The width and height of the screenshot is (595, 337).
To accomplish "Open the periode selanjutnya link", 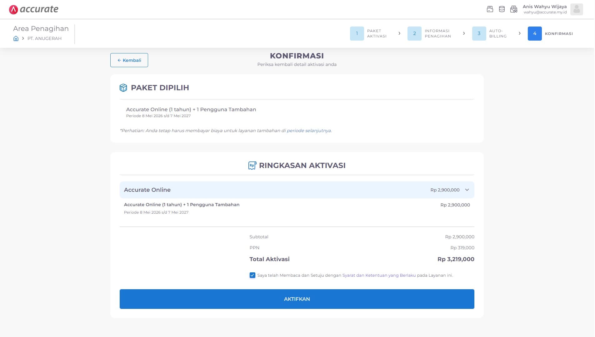I will click(x=309, y=131).
